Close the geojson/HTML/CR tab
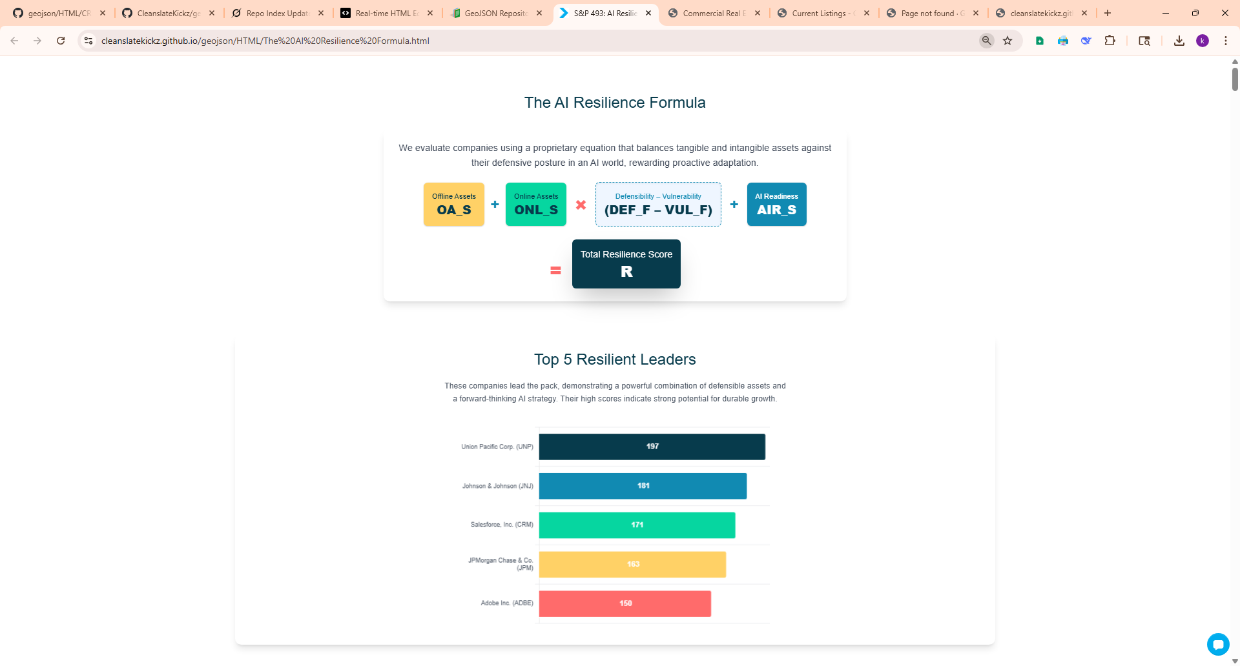 pos(103,13)
